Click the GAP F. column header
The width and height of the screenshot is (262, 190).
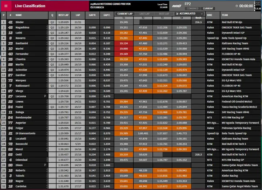pos(107,15)
